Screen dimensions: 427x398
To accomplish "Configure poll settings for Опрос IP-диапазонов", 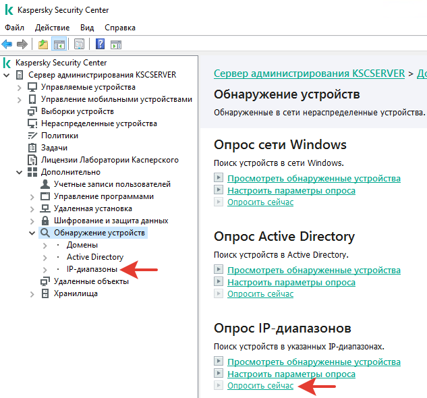I will tap(291, 374).
